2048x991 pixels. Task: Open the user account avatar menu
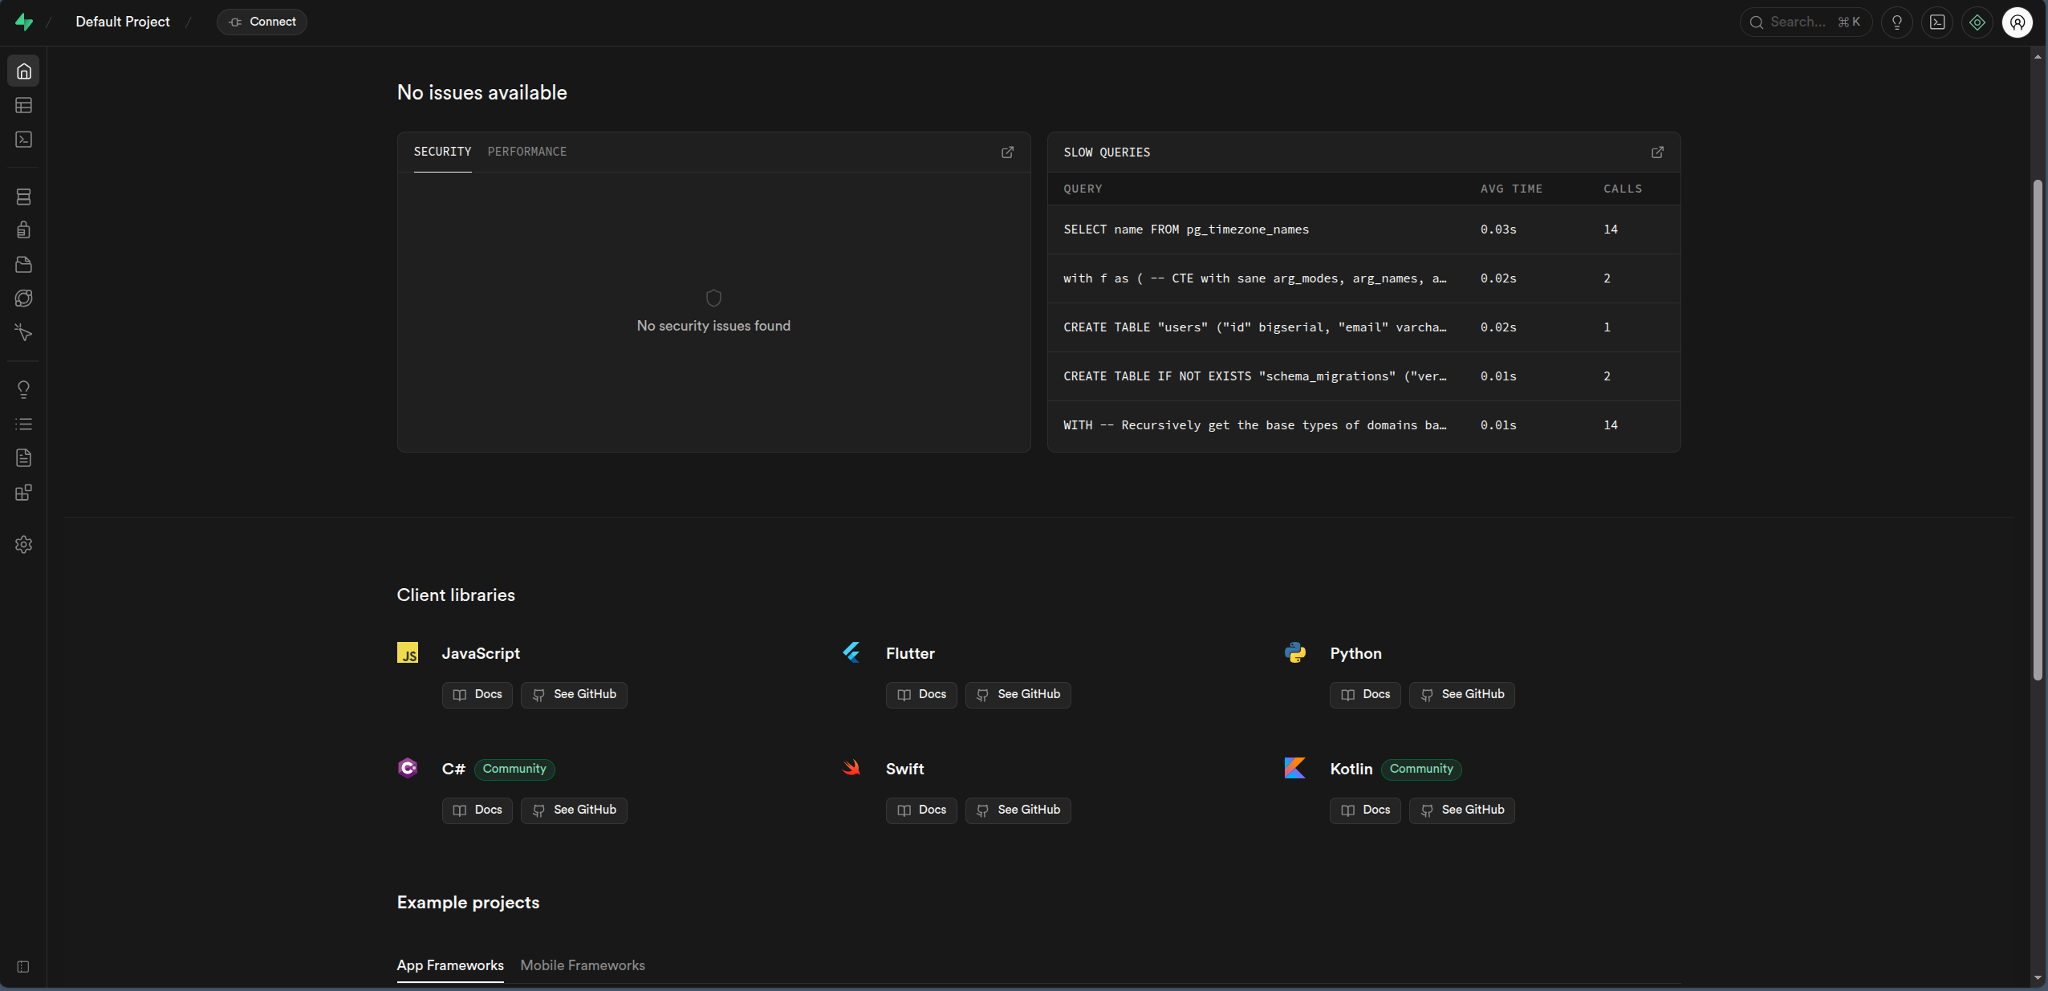coord(2017,22)
